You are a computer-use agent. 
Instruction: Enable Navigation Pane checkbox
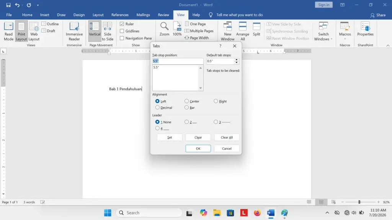(x=122, y=38)
